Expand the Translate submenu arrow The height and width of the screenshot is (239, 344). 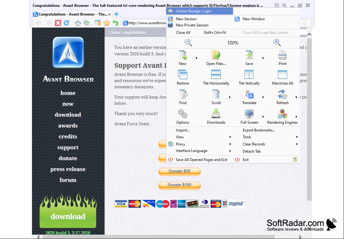(x=263, y=97)
